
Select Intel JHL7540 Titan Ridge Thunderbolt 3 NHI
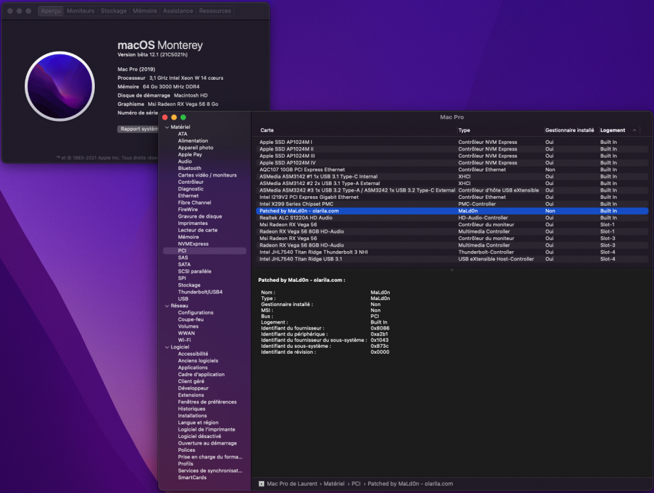pos(452,252)
